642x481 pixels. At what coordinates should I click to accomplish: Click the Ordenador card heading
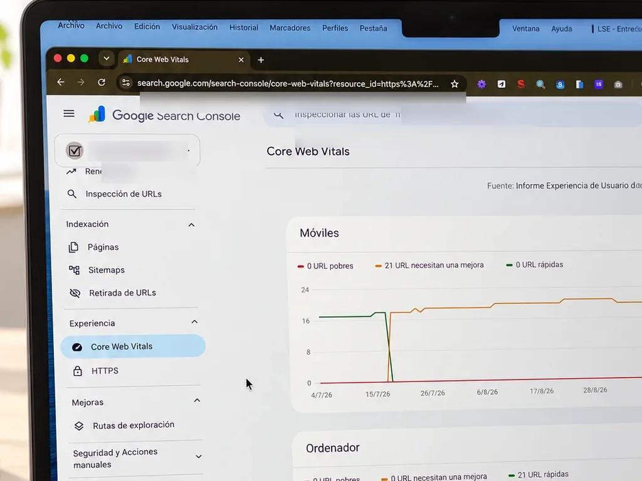pos(332,447)
